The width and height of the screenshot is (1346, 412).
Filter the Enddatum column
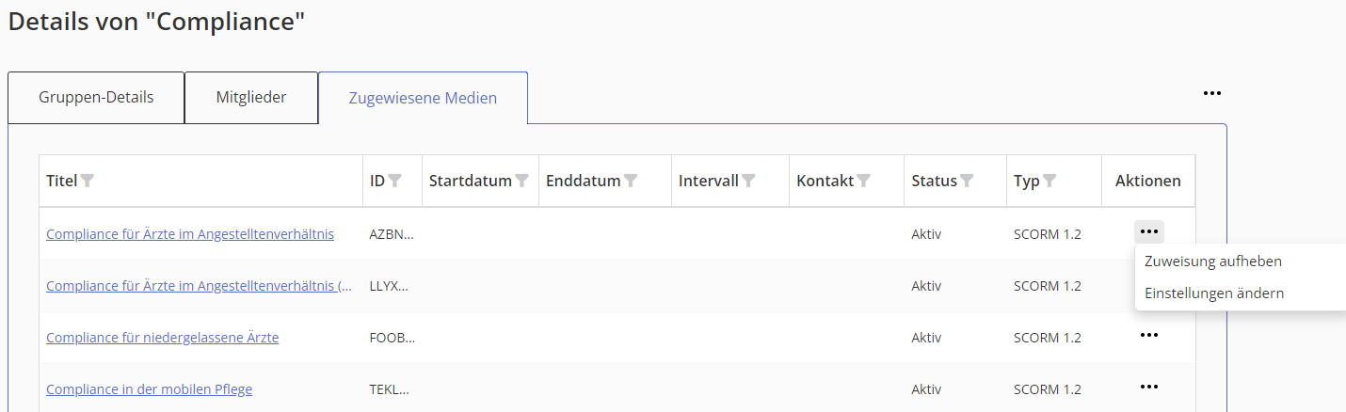coord(631,182)
